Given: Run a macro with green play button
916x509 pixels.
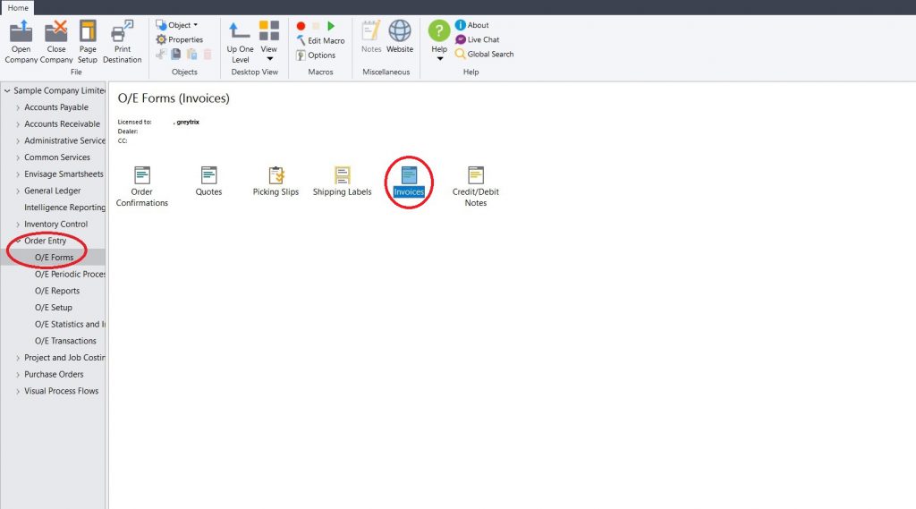Looking at the screenshot, I should coord(331,26).
